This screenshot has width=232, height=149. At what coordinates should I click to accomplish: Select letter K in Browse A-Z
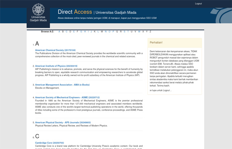[x=95, y=32]
